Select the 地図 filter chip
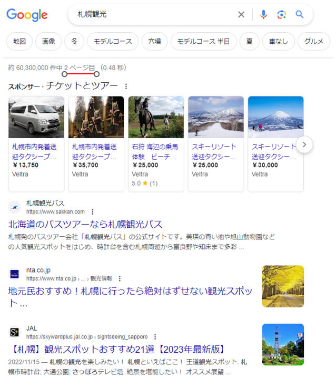Viewport: 336px width, 377px height. (19, 41)
